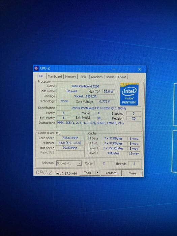177x236 pixels.
Task: Click the Core Speed value 798.63 MHz
Action: pos(70,138)
